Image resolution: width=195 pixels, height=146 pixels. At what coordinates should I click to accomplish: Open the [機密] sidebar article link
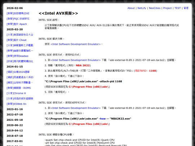pos(19,83)
